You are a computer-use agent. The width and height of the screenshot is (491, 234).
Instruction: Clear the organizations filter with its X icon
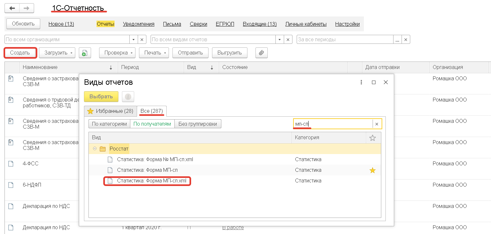click(142, 39)
